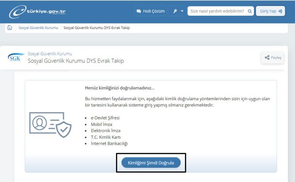This screenshot has width=295, height=182.
Task: Select the e-Devlet Şifresi list item
Action: click(x=105, y=118)
